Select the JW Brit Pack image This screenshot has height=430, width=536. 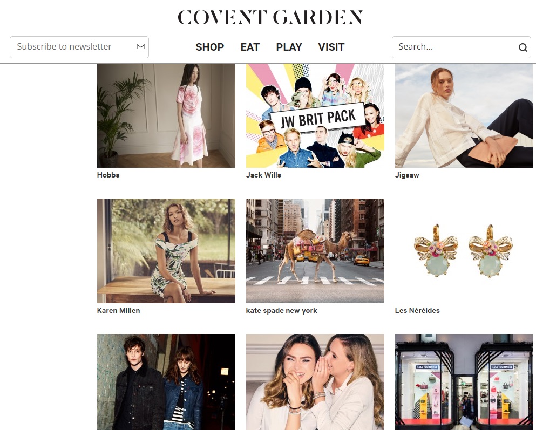pos(315,116)
